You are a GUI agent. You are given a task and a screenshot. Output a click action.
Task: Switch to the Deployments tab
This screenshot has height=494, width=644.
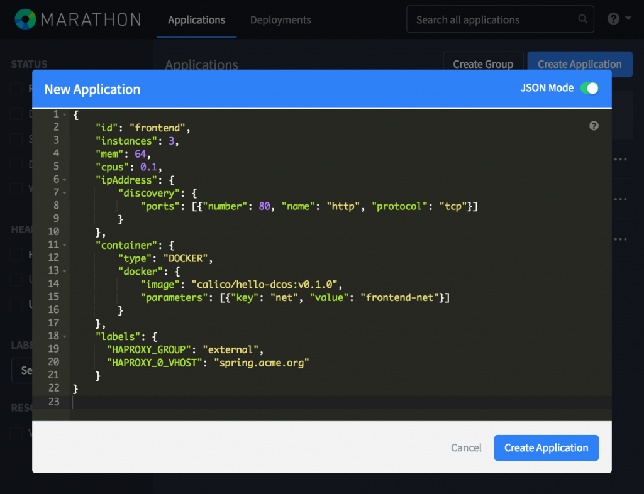click(x=280, y=19)
